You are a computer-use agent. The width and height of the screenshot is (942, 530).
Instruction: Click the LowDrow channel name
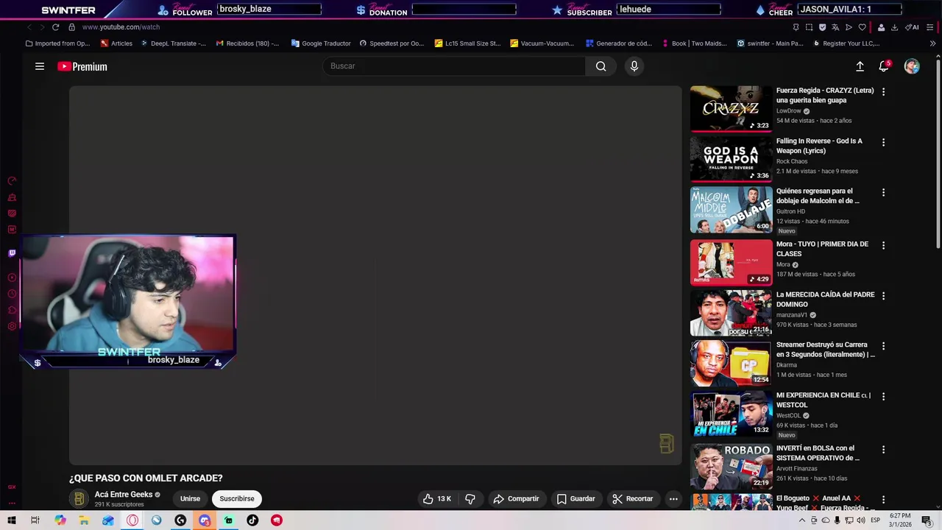(x=788, y=111)
